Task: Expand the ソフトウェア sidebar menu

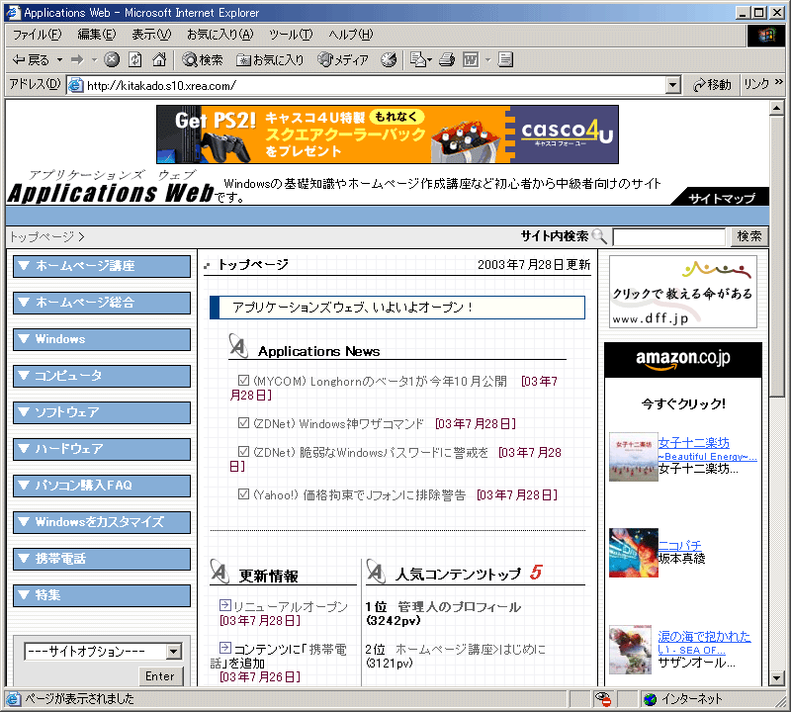Action: (x=102, y=412)
